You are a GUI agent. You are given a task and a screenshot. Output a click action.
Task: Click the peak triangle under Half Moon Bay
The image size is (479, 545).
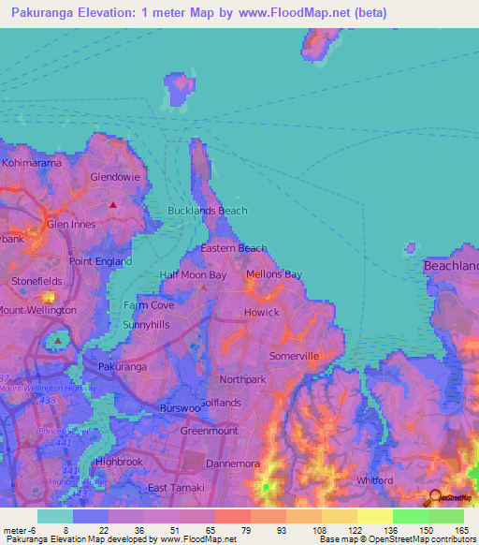[x=204, y=287]
